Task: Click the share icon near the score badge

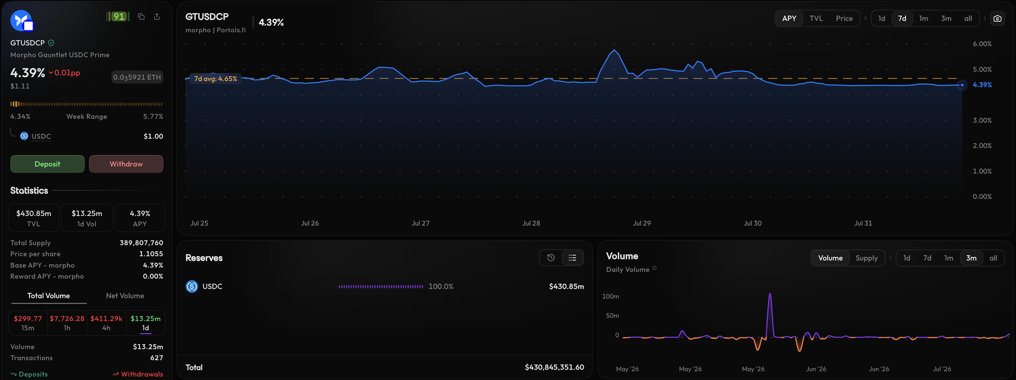Action: [157, 17]
